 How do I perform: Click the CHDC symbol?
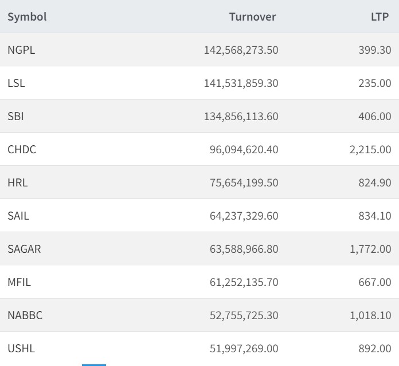[22, 149]
